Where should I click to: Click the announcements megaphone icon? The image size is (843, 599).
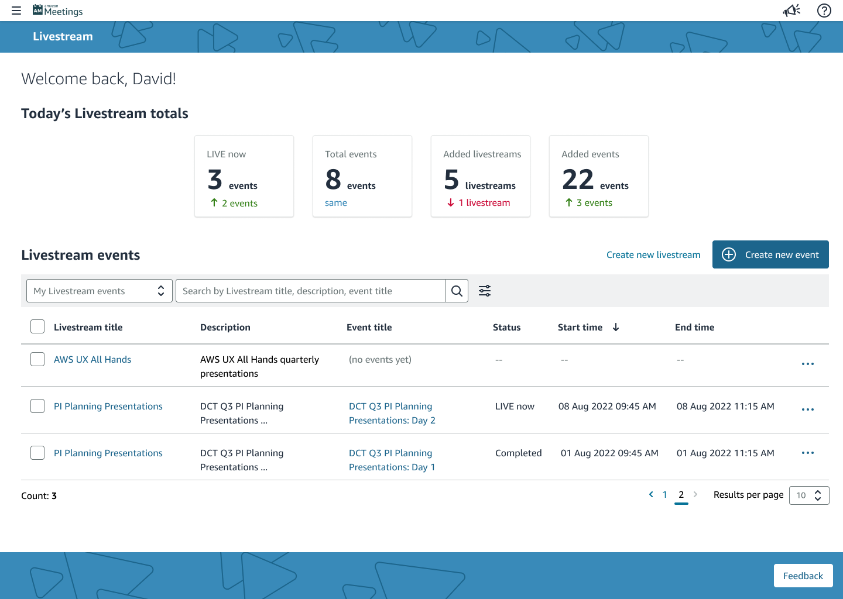(x=791, y=11)
